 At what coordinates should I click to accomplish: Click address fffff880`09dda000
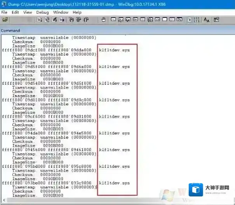pyautogui.click(x=70, y=50)
